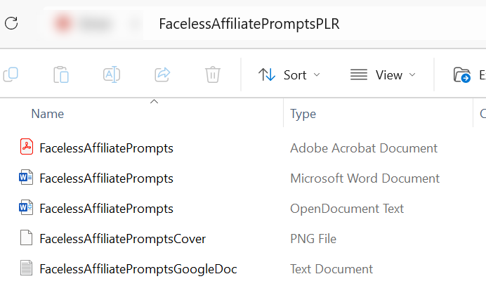Click the Rename toolbar icon
Image resolution: width=486 pixels, height=300 pixels.
tap(112, 74)
